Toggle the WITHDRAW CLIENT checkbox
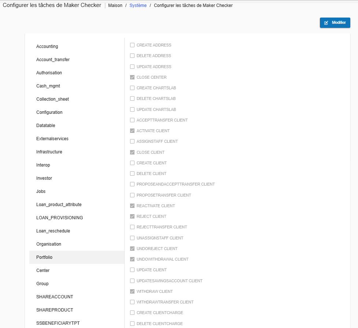The height and width of the screenshot is (328, 358). (132, 291)
